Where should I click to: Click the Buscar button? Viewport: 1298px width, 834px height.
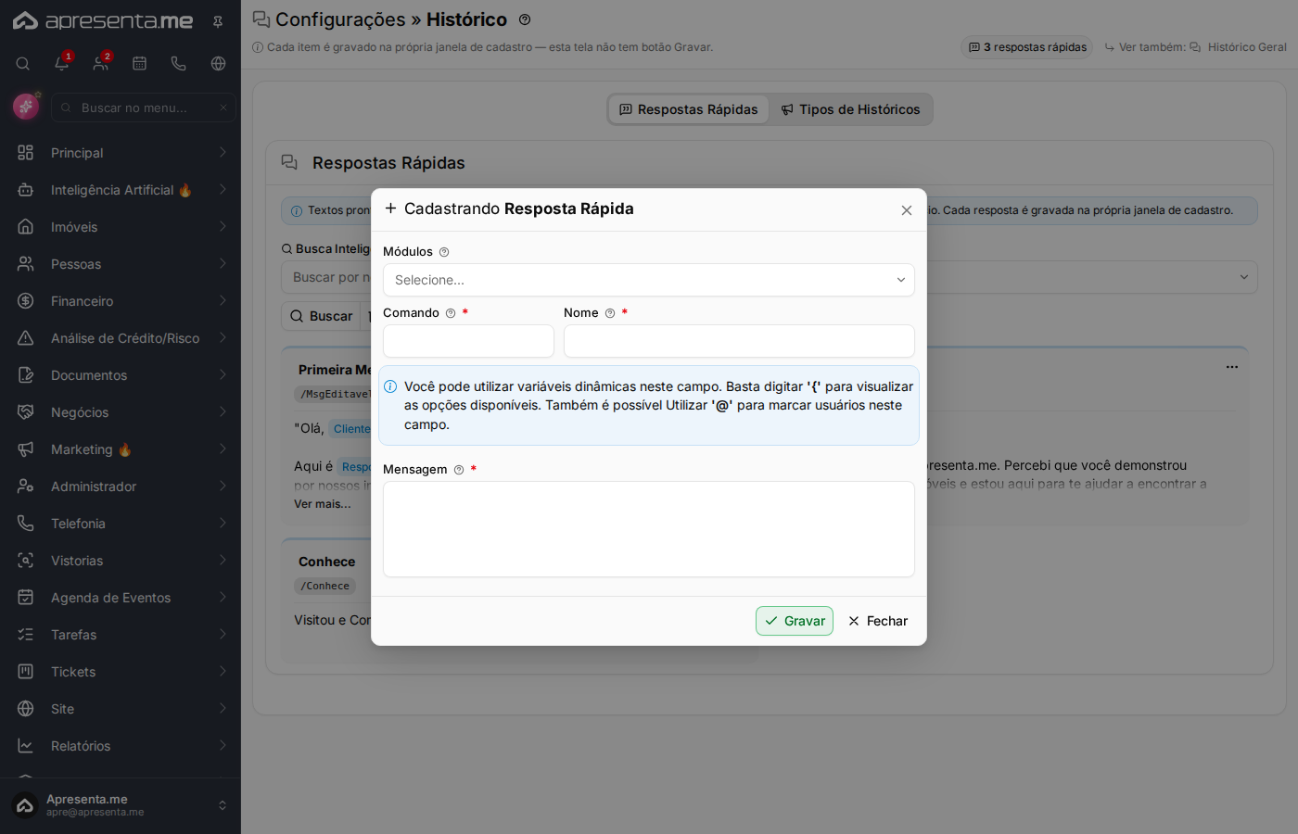click(321, 316)
